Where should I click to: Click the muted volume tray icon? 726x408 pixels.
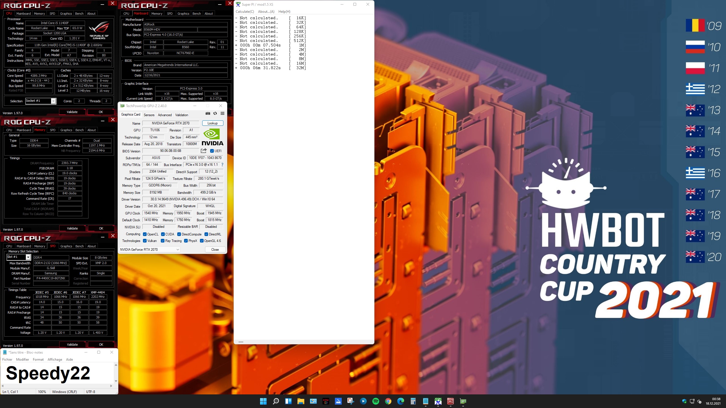(x=699, y=401)
